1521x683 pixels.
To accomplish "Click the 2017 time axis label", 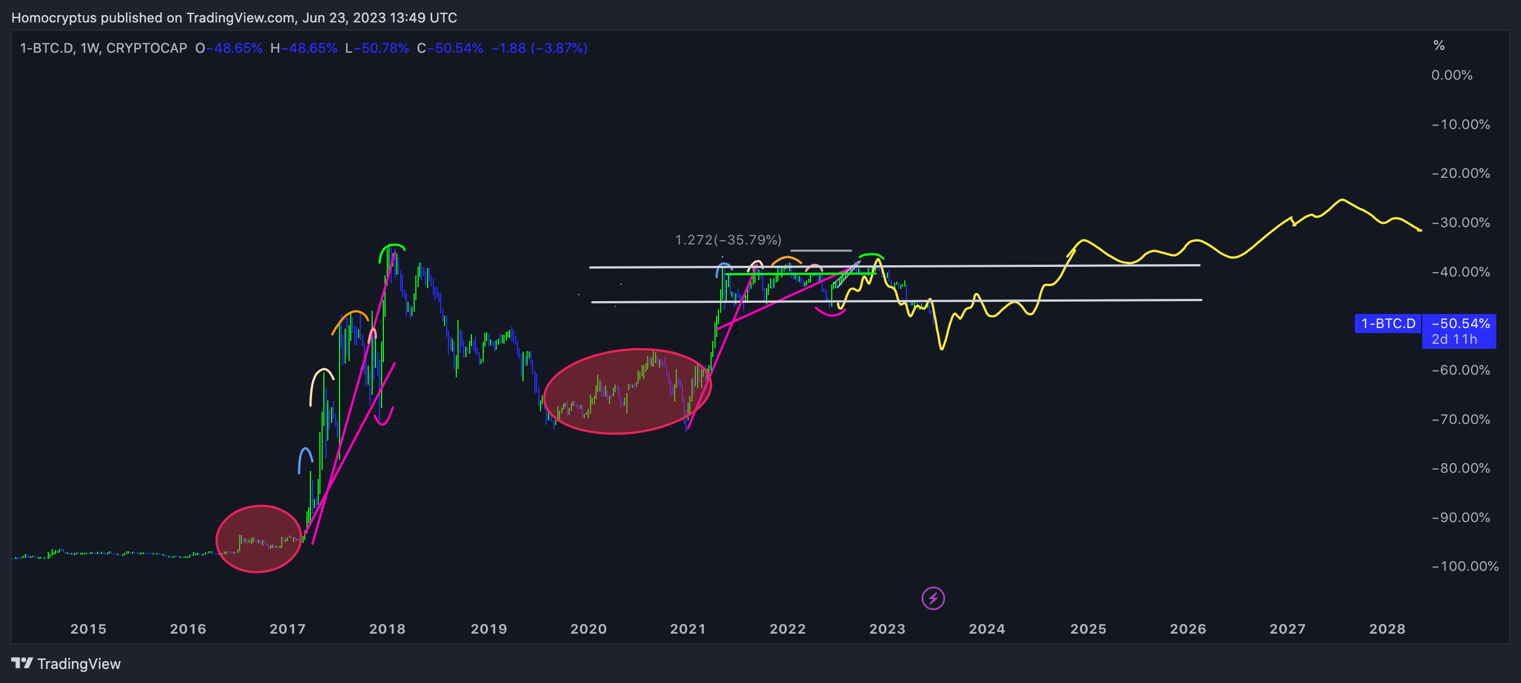I will 287,629.
